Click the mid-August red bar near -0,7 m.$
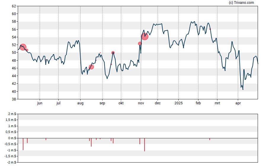 click(91, 142)
